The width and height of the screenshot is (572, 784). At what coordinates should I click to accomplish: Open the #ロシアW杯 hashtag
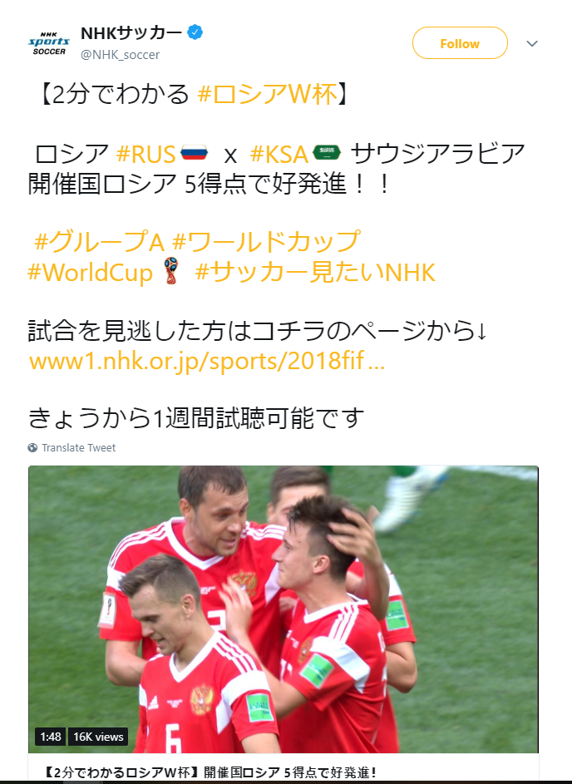point(268,93)
